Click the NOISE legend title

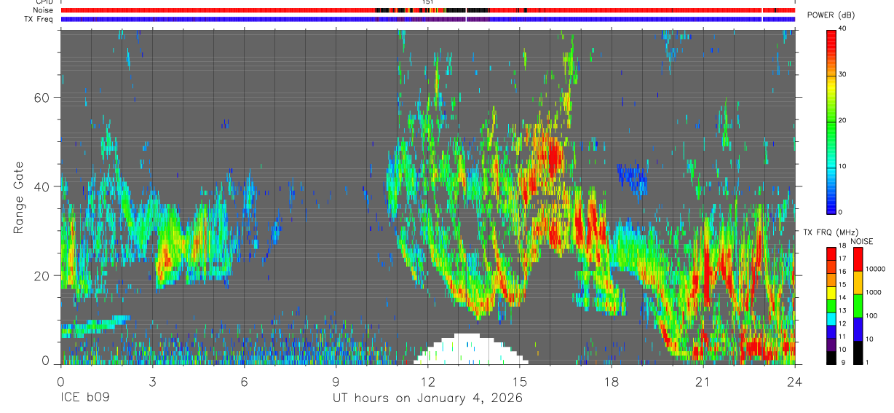863,241
